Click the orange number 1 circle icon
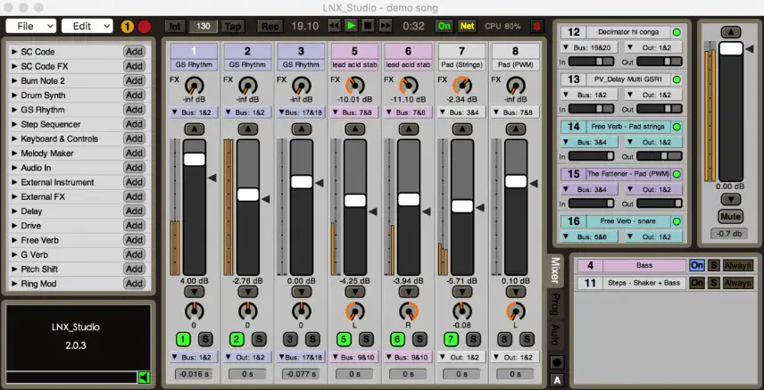The width and height of the screenshot is (764, 390). tap(127, 26)
